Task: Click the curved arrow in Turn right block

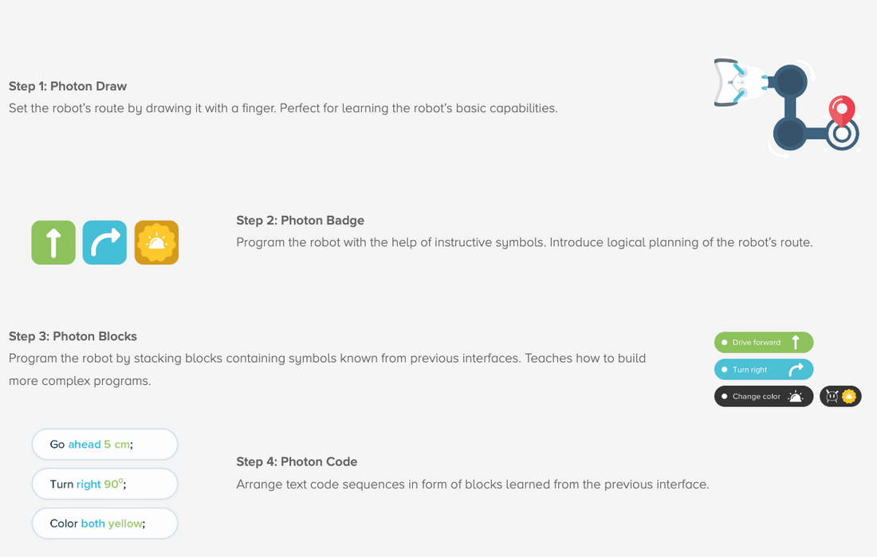Action: 796,370
